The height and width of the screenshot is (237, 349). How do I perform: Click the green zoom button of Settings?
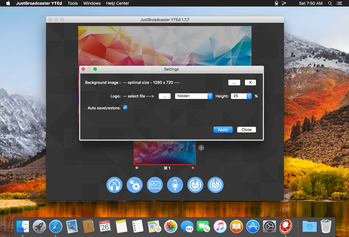pos(95,69)
